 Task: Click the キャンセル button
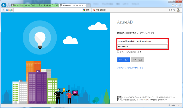click(138, 59)
